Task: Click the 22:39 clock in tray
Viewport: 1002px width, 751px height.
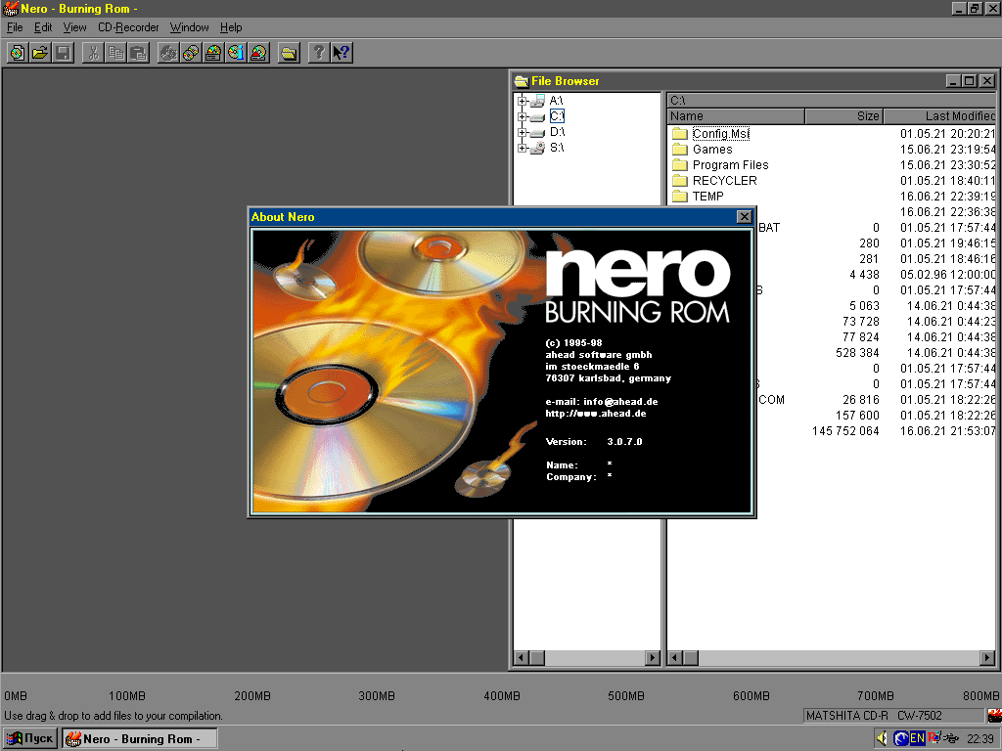Action: [x=979, y=739]
